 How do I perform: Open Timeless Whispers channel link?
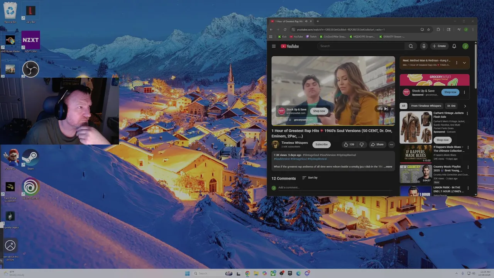pyautogui.click(x=294, y=142)
